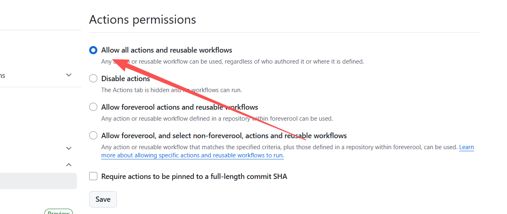Click the highlighted selected sidebar item

(38, 181)
